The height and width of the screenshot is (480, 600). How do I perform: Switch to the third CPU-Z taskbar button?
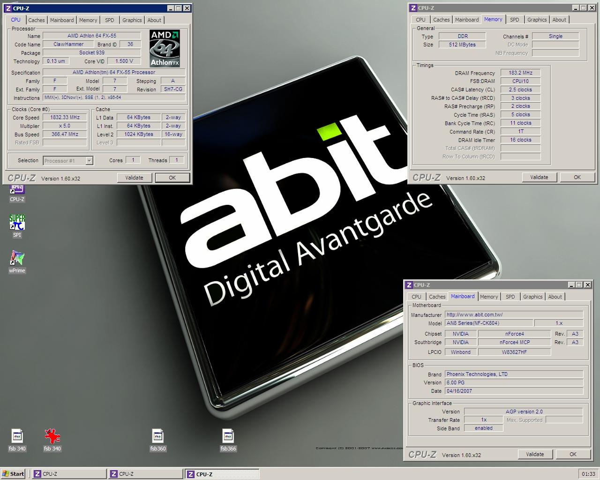pyautogui.click(x=222, y=474)
